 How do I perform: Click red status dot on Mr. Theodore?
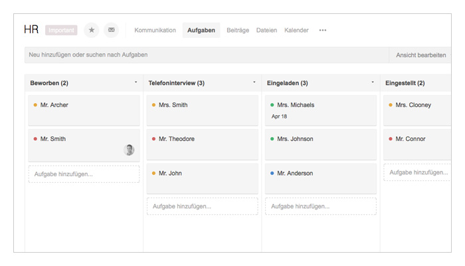[154, 139]
